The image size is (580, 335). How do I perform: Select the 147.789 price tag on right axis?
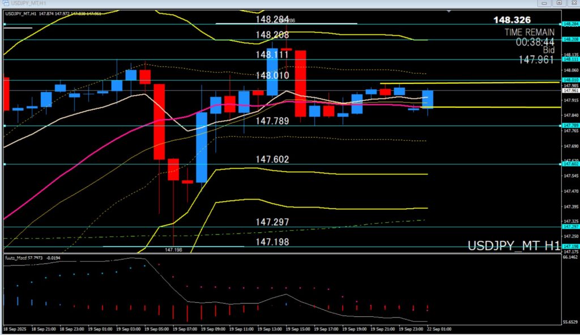tap(569, 125)
